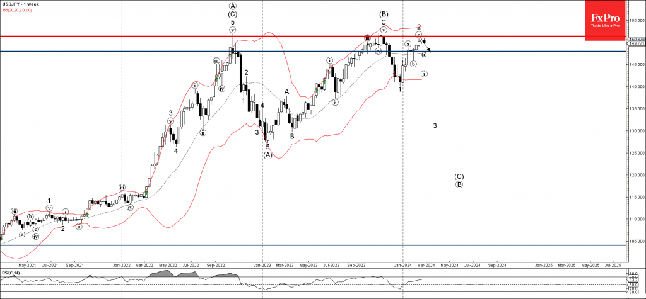The image size is (646, 299).
Task: Click the Sep-2021 date label
Action: tap(74, 265)
